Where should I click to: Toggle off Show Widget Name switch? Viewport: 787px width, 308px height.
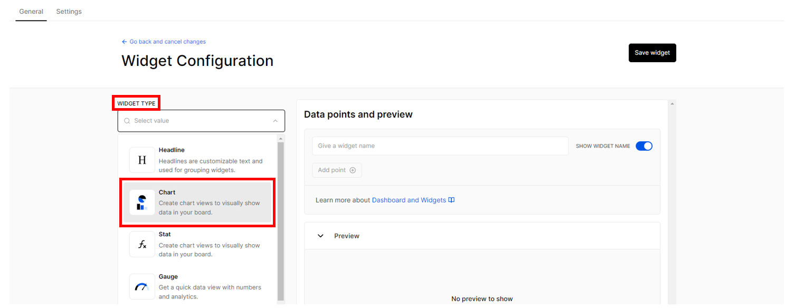tap(644, 146)
